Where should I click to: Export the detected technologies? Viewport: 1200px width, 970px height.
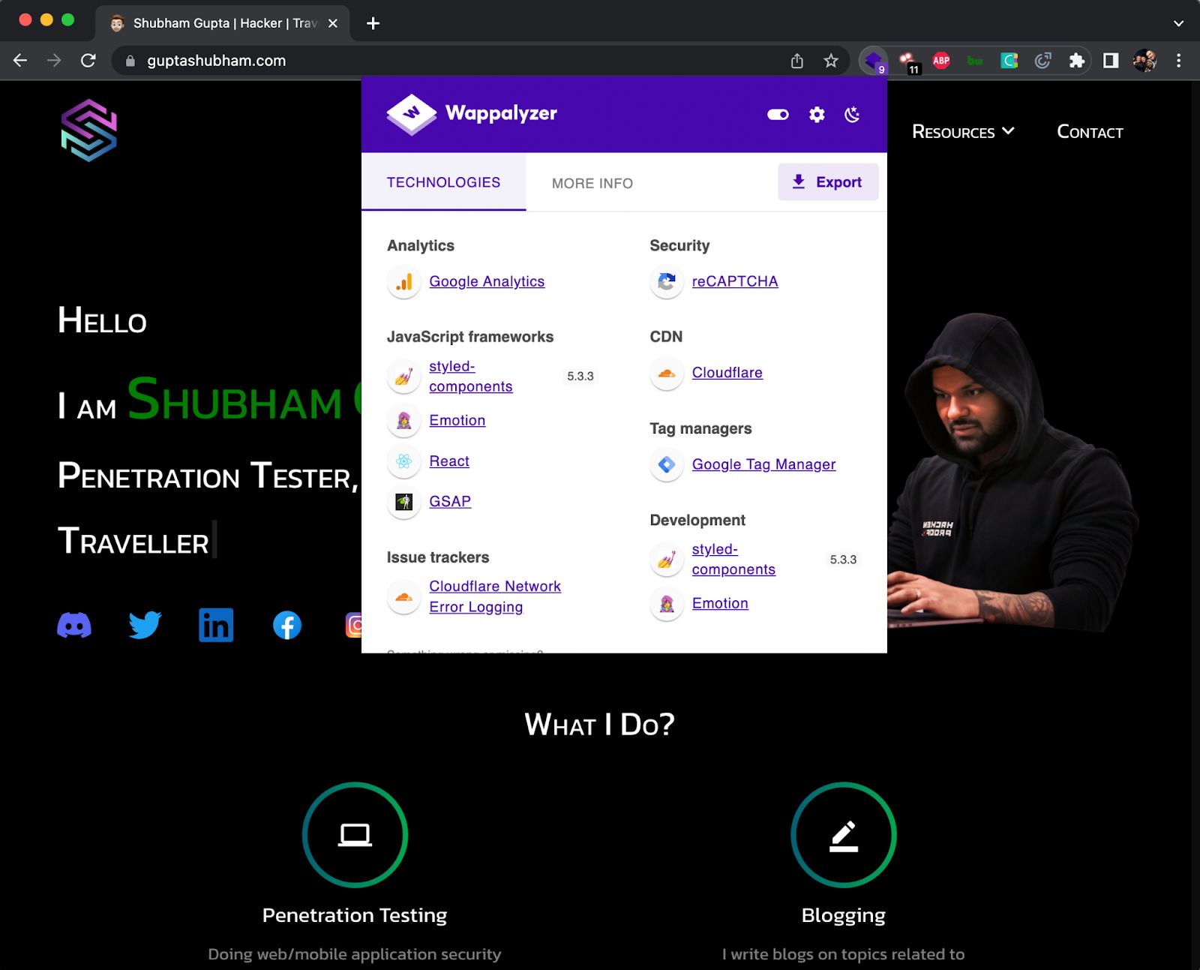828,182
